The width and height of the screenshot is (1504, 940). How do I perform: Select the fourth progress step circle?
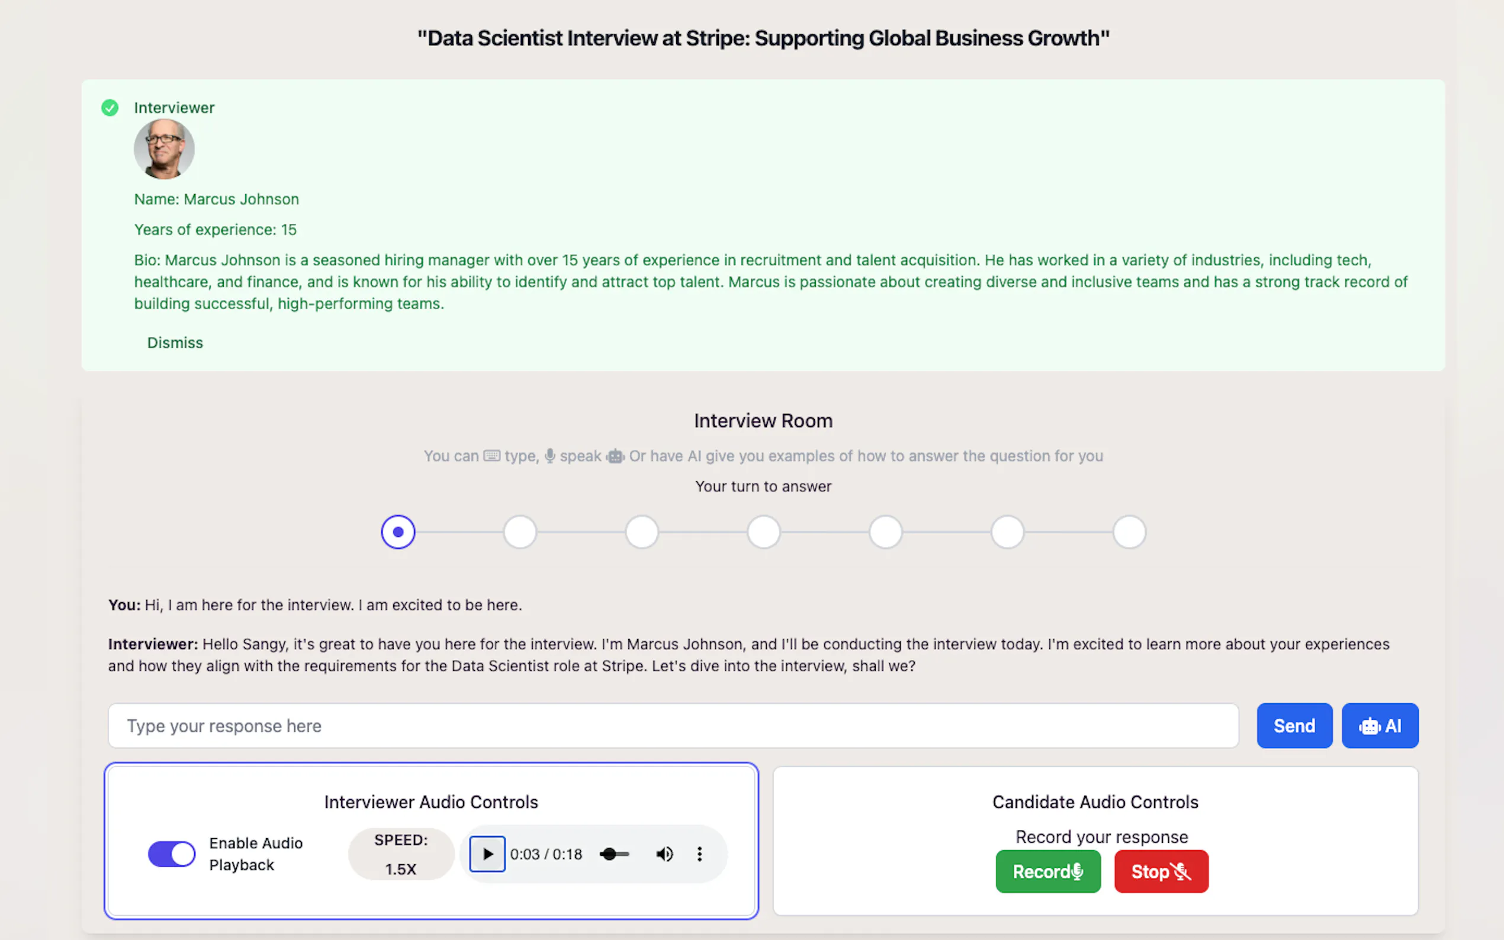click(x=763, y=532)
